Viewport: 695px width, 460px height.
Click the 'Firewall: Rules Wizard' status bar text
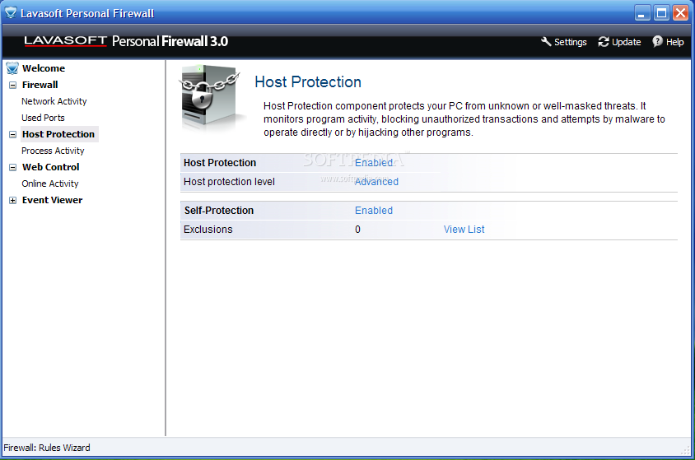tap(47, 448)
